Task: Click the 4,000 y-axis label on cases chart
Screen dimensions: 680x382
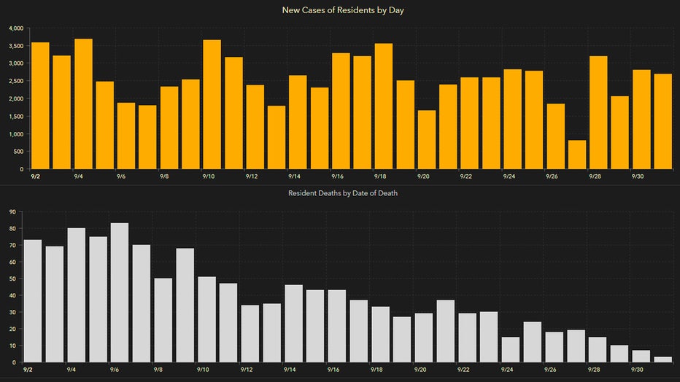Action: pyautogui.click(x=15, y=28)
